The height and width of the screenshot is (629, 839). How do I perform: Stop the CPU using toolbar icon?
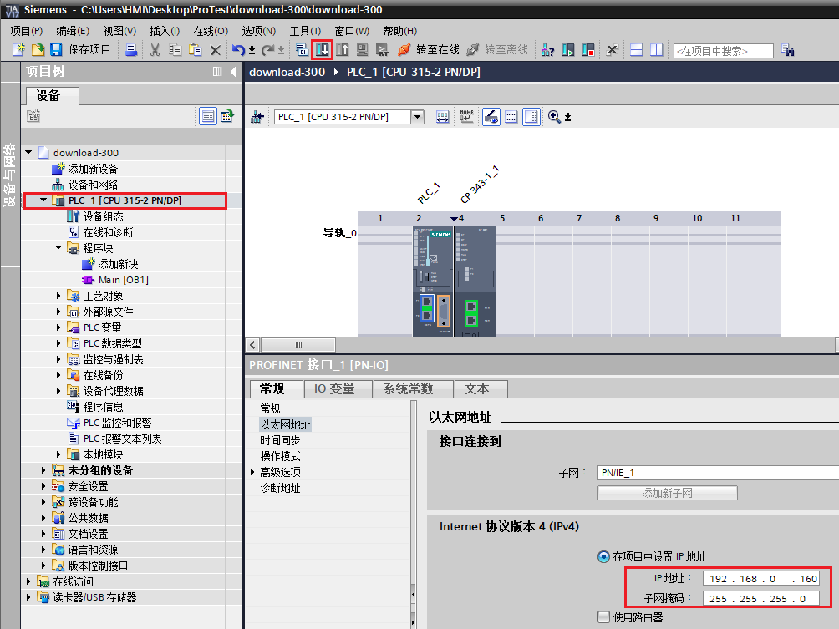(x=588, y=50)
